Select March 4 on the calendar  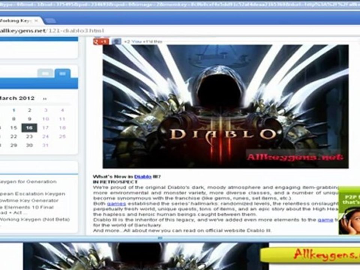[62, 110]
